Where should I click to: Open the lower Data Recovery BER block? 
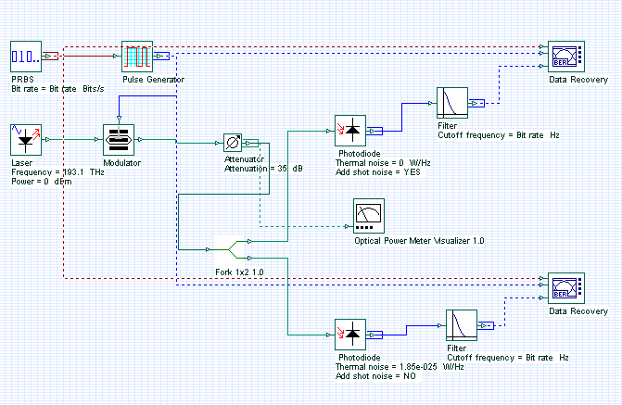click(x=566, y=288)
